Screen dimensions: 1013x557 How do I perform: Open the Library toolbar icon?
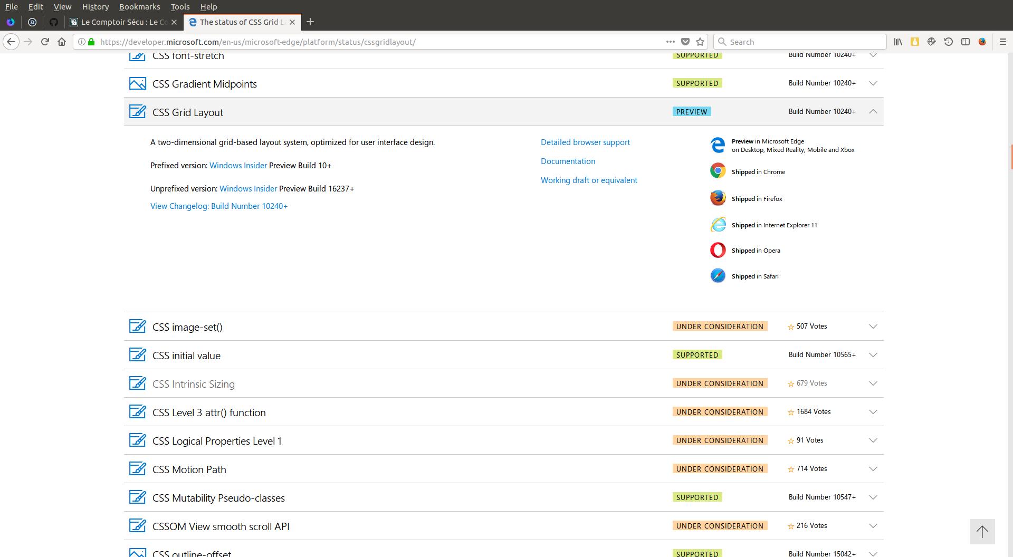tap(897, 42)
